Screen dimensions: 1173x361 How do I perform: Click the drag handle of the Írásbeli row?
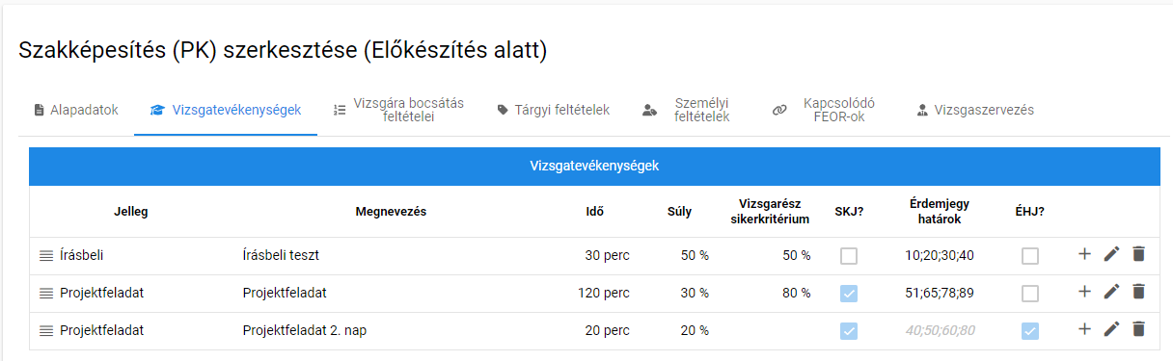(x=46, y=255)
